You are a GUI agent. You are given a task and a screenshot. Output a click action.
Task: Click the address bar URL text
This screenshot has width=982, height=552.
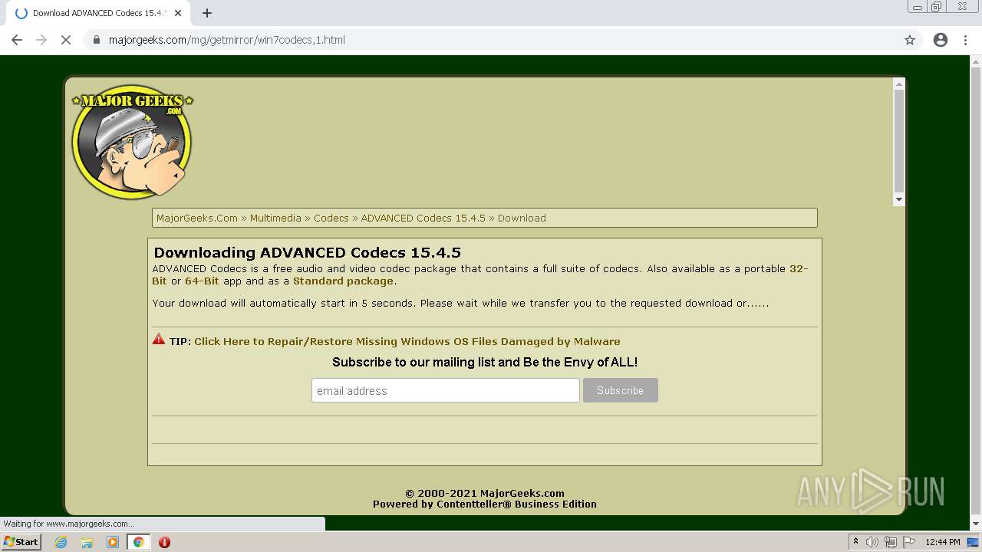(227, 40)
